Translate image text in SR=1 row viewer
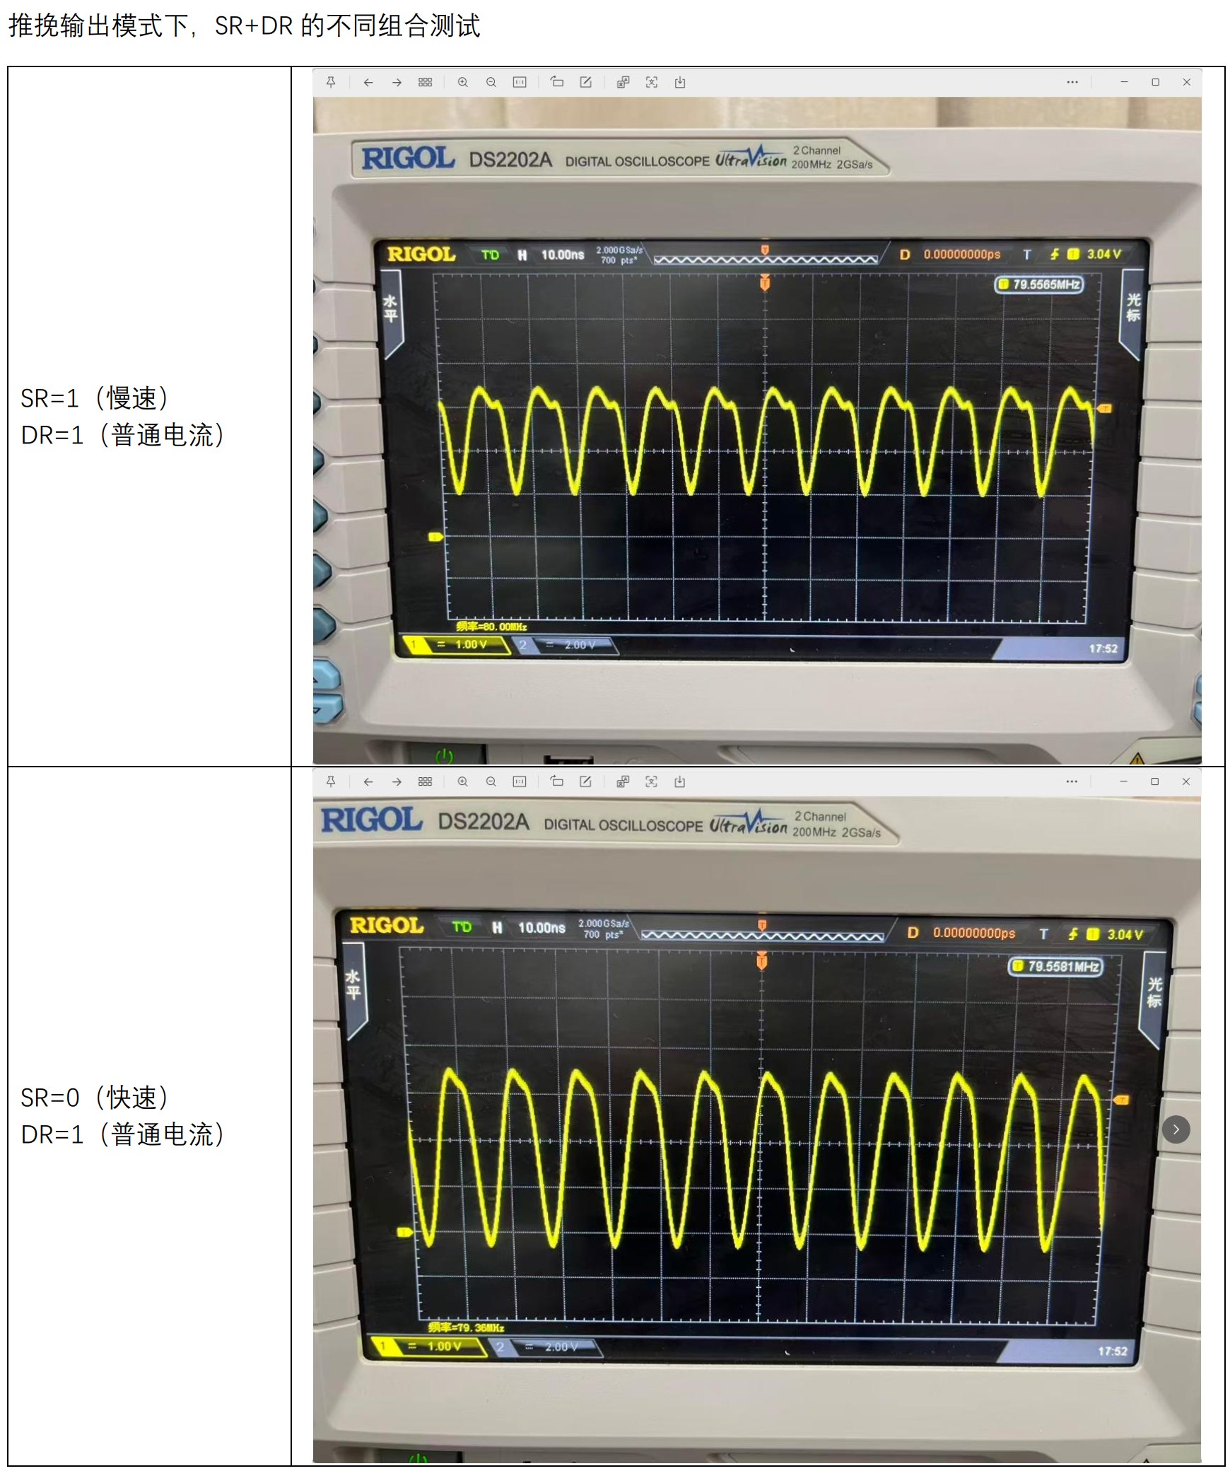Screen dimensions: 1230x1471 623,82
